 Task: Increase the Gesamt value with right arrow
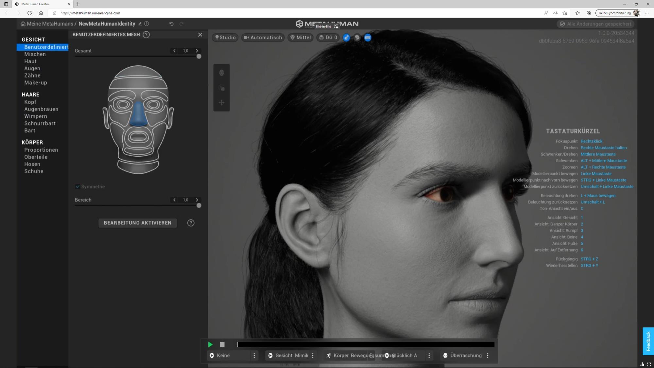[x=197, y=51]
